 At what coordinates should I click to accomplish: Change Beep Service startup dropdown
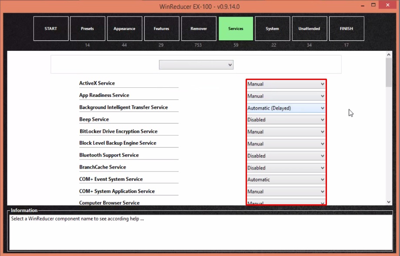point(286,120)
